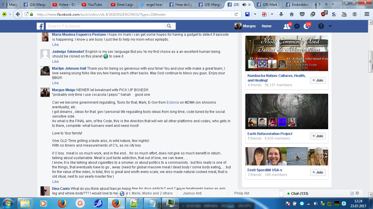The height and width of the screenshot is (209, 373).
Task: Open the File Explorer taskbar icon
Action: pos(25,203)
